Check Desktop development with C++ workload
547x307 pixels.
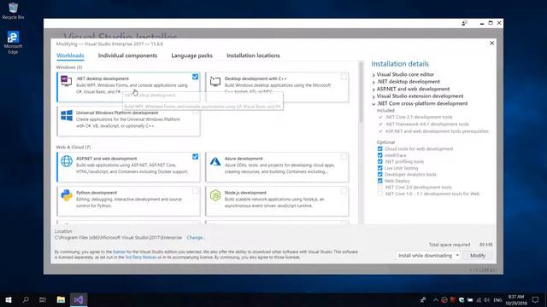click(x=344, y=77)
